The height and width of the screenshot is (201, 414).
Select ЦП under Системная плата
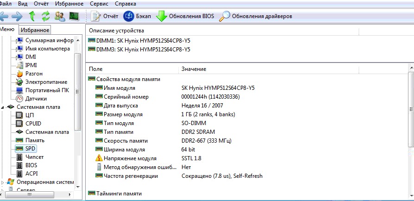[25, 115]
